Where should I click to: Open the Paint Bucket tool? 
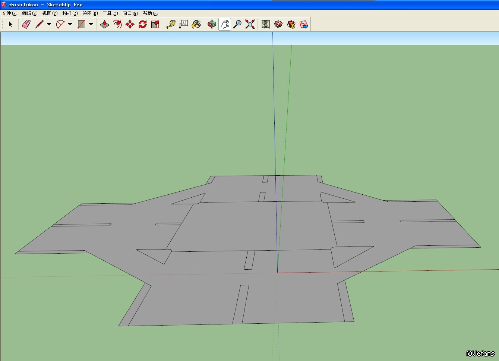point(196,24)
